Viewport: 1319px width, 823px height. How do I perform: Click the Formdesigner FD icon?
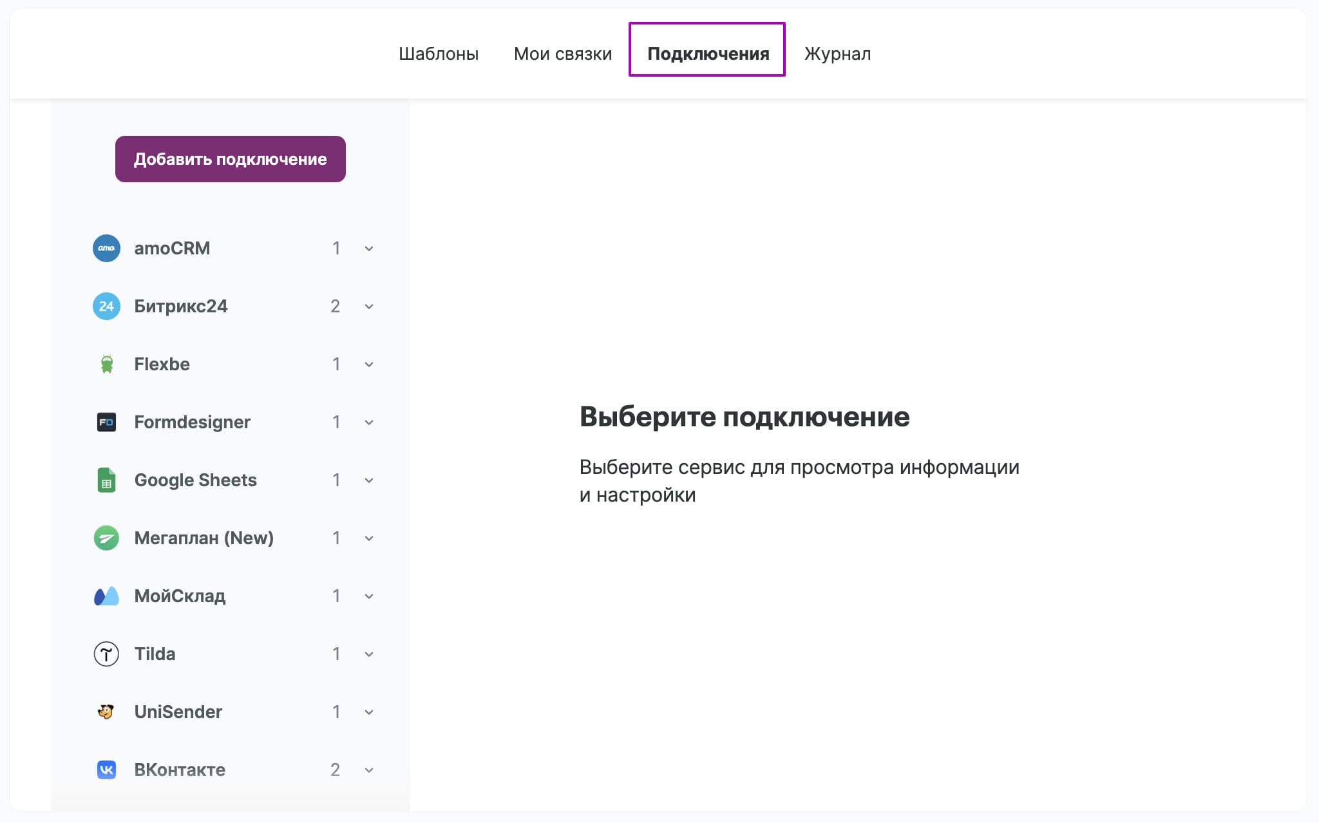click(106, 422)
